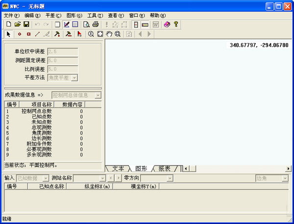The image size is (294, 224).
Task: Open the 成果数据信息 combo box
Action: (x=98, y=95)
